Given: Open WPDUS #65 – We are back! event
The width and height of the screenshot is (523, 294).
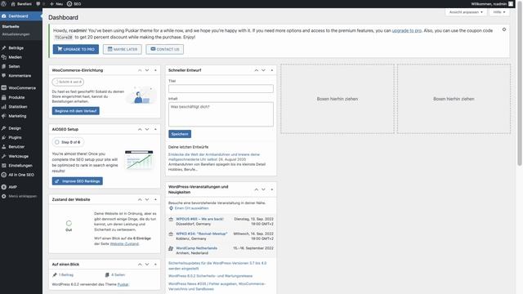Looking at the screenshot, I should (199, 219).
